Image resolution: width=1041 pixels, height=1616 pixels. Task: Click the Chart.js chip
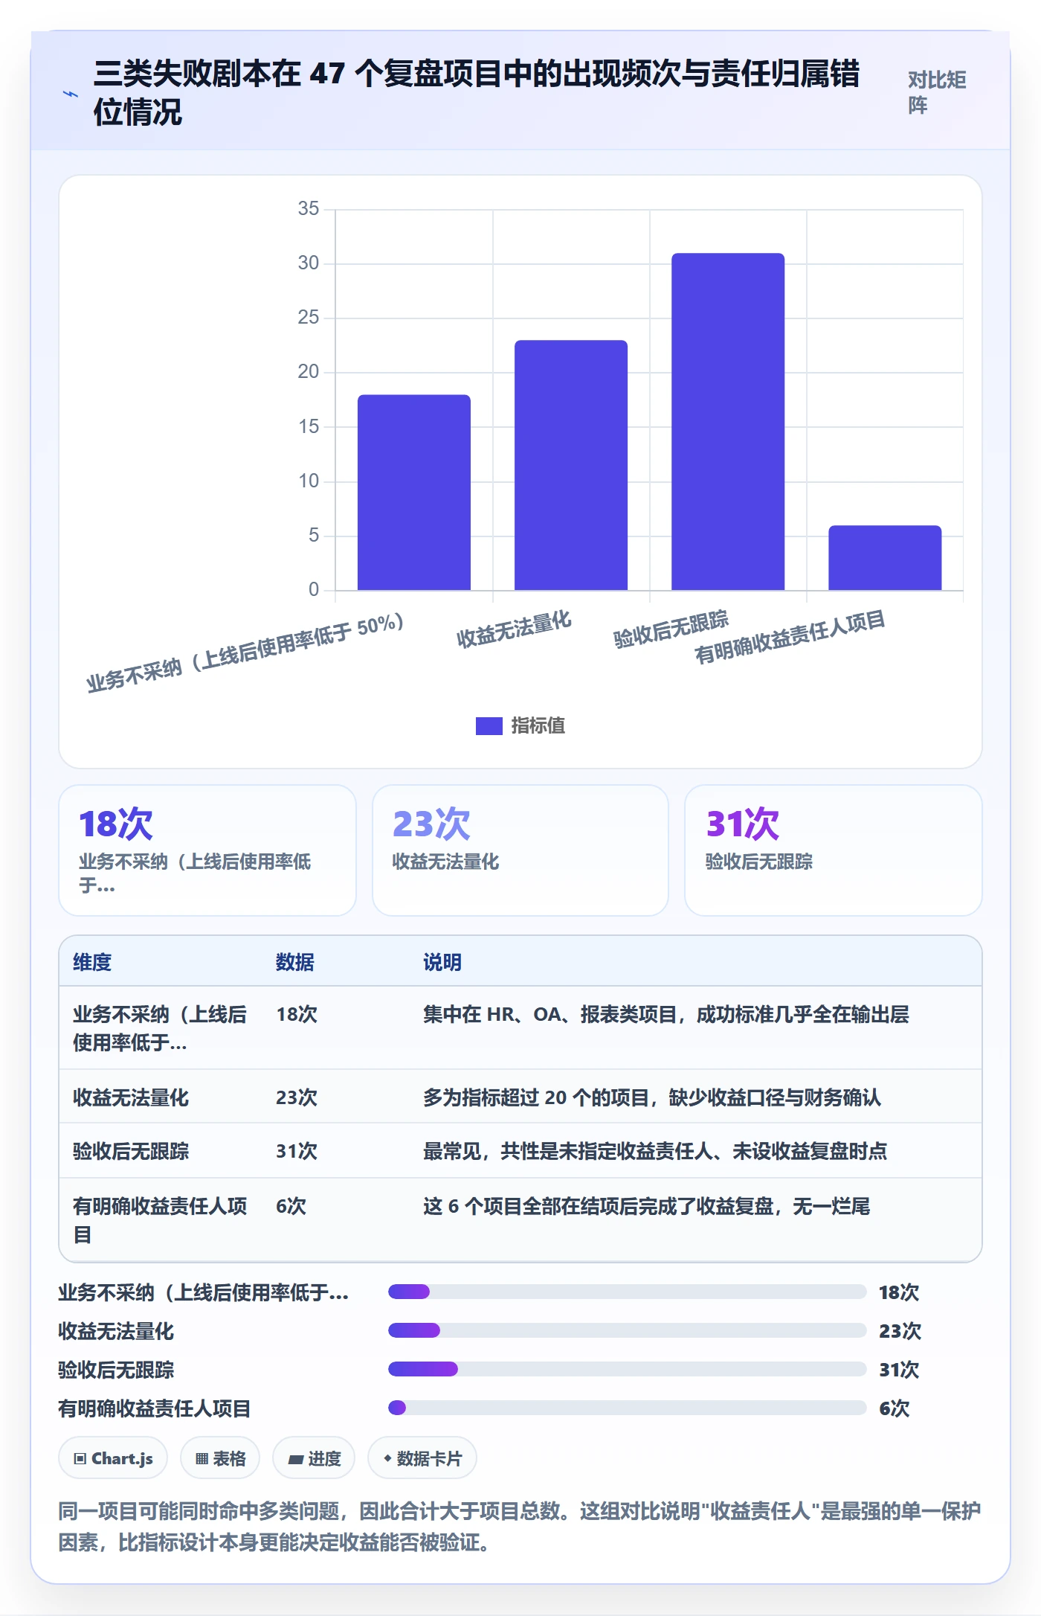[113, 1458]
